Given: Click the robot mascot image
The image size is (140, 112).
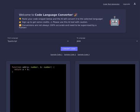Looking at the screenshot, I should 115,21.
